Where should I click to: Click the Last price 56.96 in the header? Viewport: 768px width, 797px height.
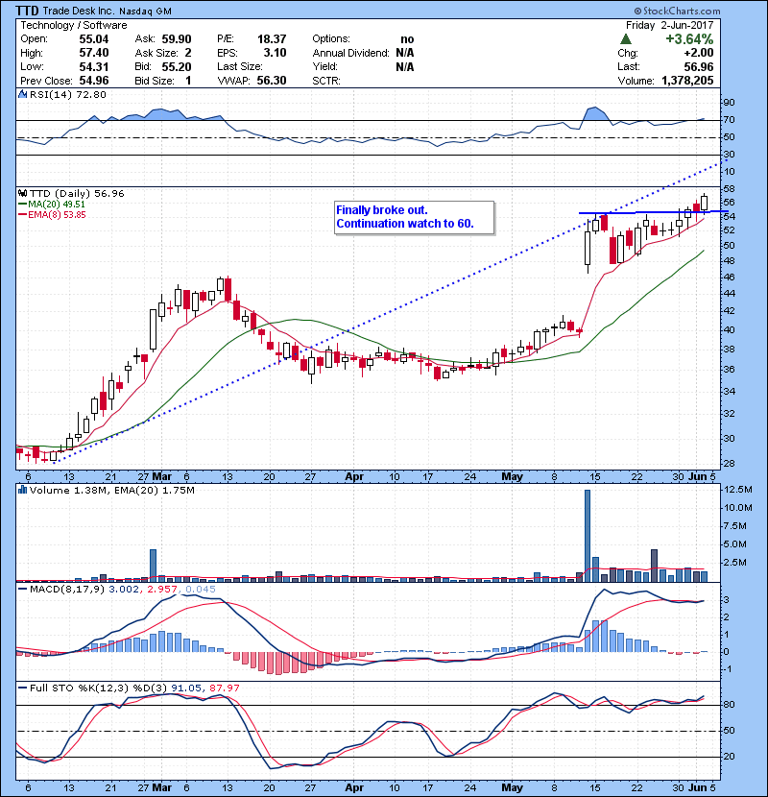click(x=698, y=66)
